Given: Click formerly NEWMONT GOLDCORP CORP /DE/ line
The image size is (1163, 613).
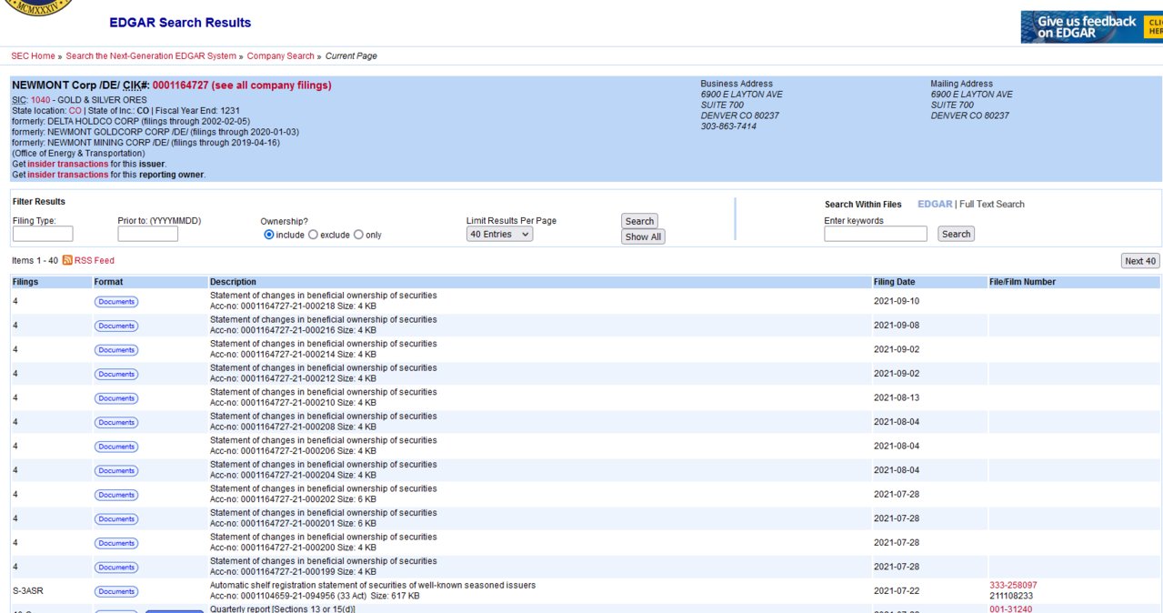Looking at the screenshot, I should [x=155, y=132].
